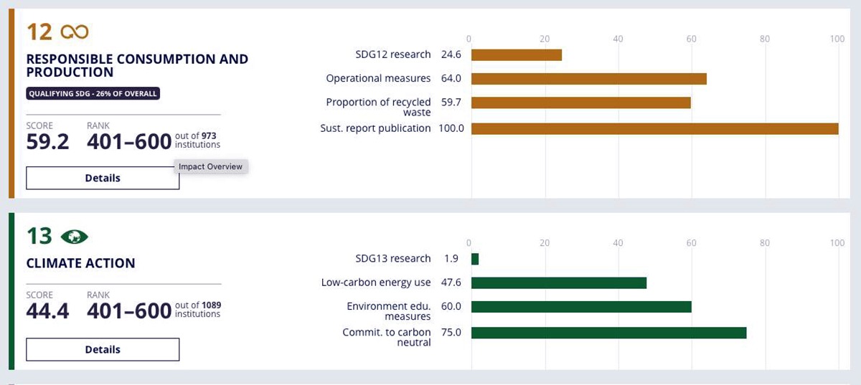Screen dimensions: 861x385
Task: Click the 59.2 score value
Action: pyautogui.click(x=47, y=142)
